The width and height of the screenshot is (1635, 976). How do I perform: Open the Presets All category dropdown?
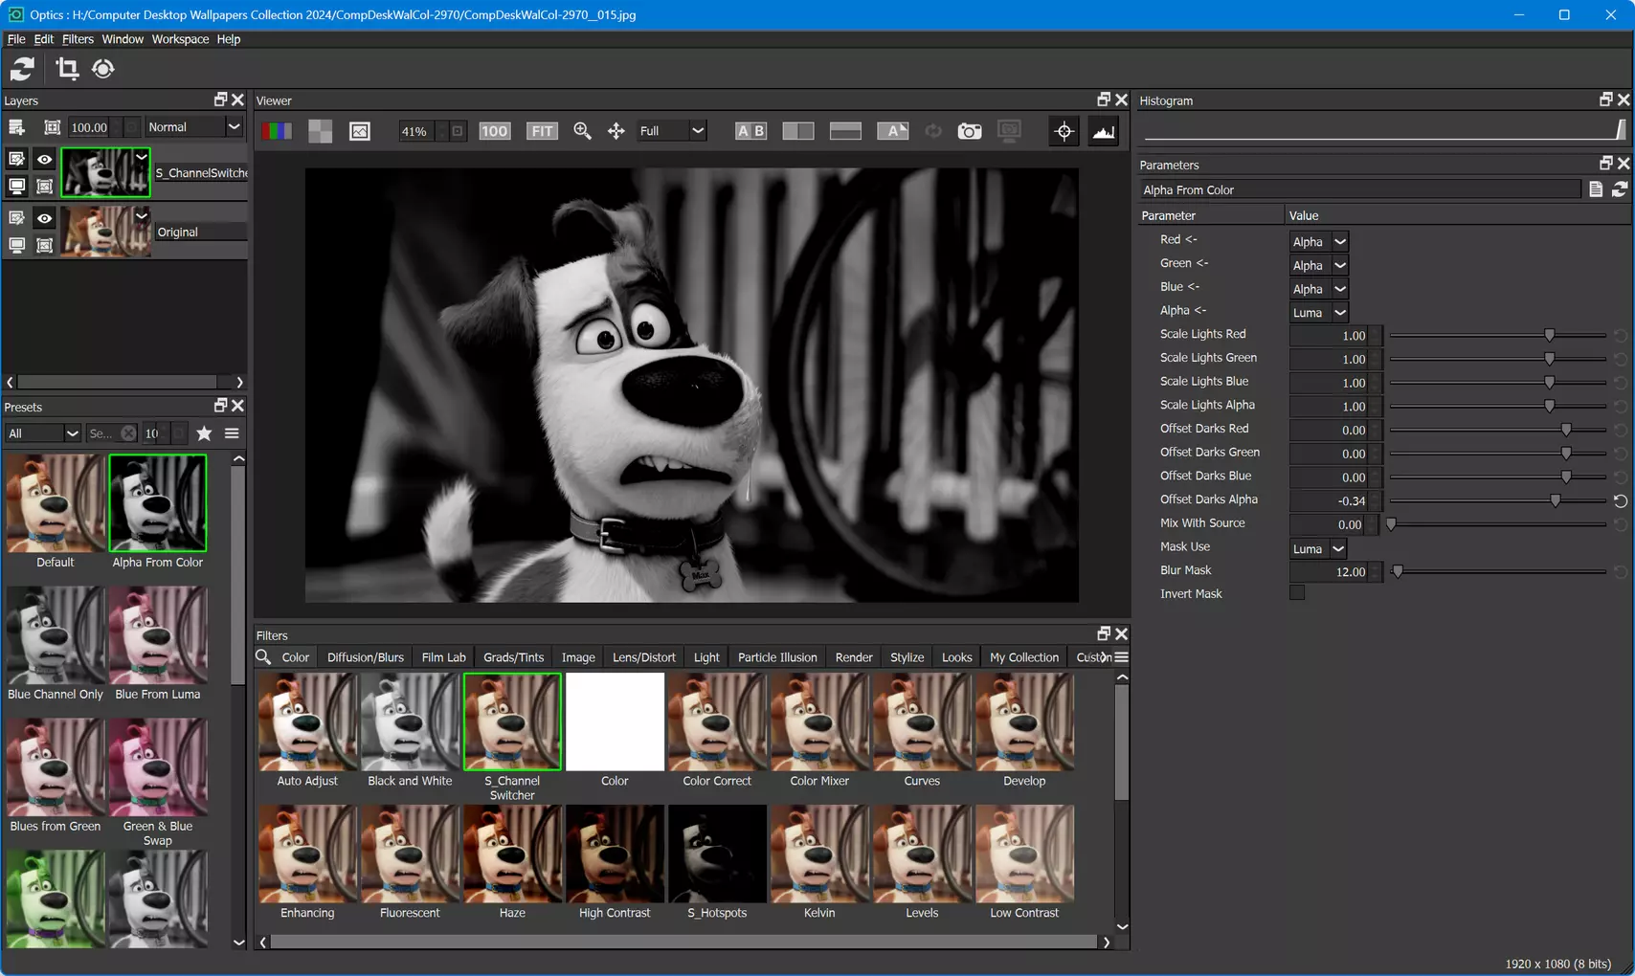[x=42, y=433]
